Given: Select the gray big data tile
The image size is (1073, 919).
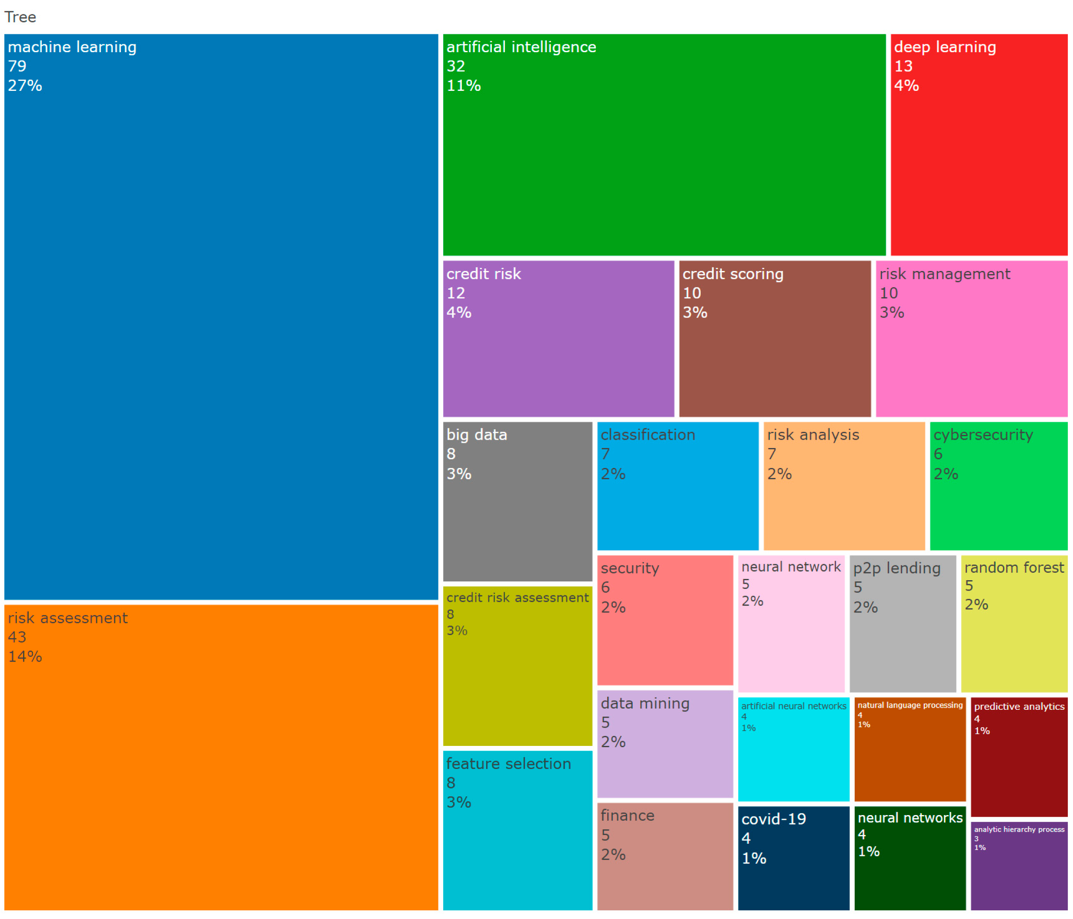Looking at the screenshot, I should (517, 501).
